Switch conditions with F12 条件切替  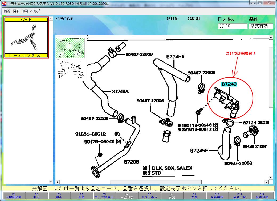pyautogui.click(x=262, y=196)
